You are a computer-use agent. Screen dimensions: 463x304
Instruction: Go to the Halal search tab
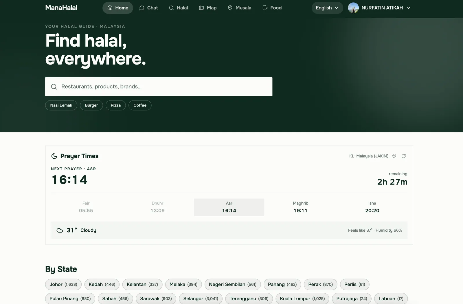pos(179,8)
